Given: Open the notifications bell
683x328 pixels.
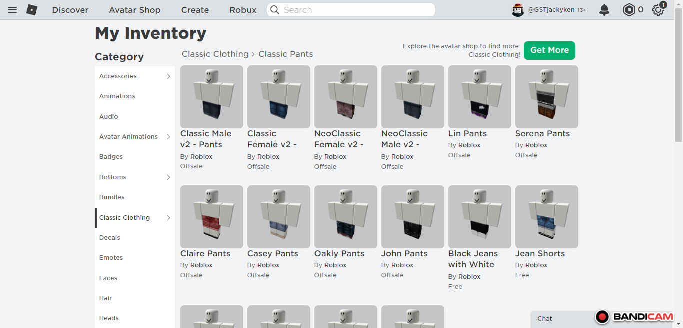Looking at the screenshot, I should click(604, 10).
